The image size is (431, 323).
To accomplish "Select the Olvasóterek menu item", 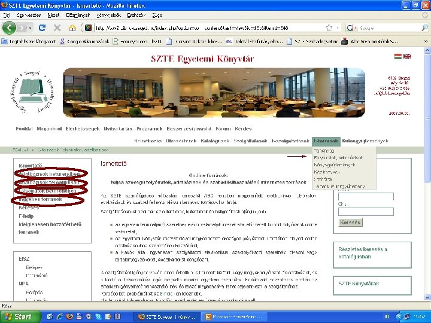I will [181, 141].
